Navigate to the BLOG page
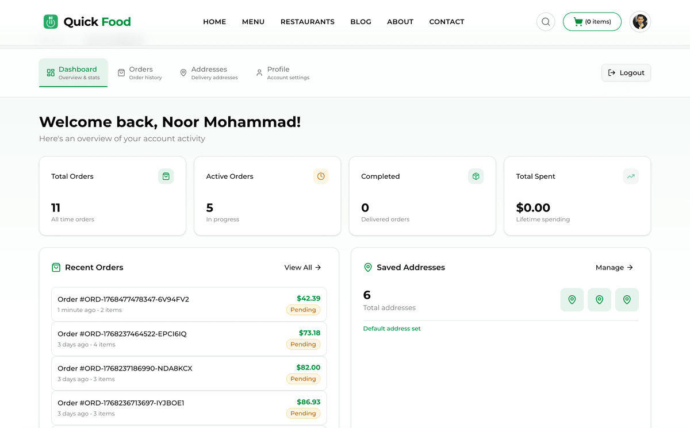Screen dimensions: 690x428 click(x=361, y=22)
